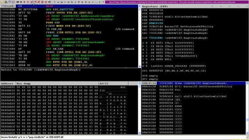Click the stack pane scroll-down arrow
Image resolution: width=249 pixels, height=140 pixels.
point(247,133)
